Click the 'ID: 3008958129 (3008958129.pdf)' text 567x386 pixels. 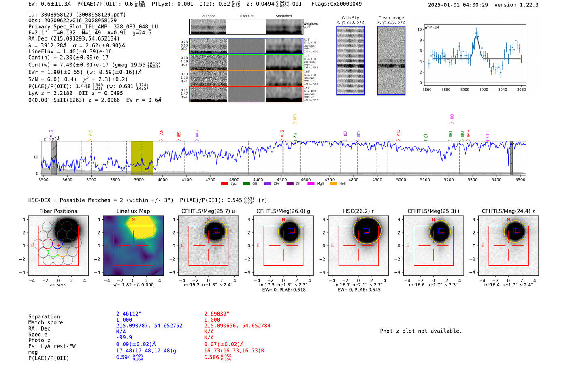77,15
